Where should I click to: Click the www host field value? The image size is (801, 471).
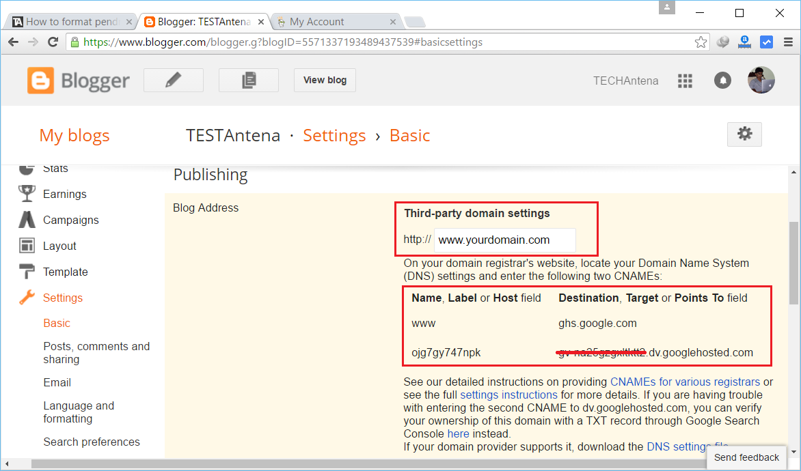click(424, 324)
